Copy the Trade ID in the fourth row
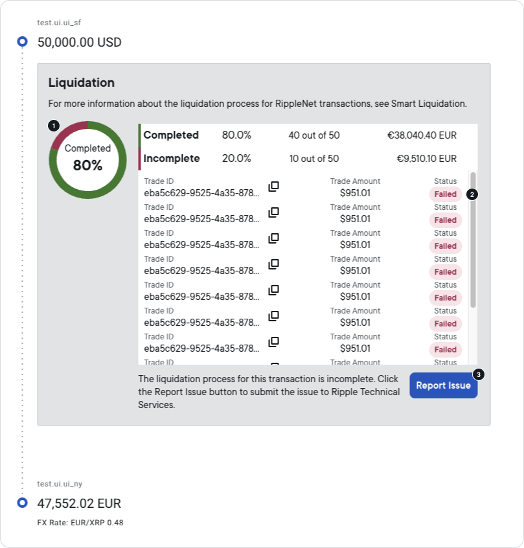 click(x=274, y=264)
